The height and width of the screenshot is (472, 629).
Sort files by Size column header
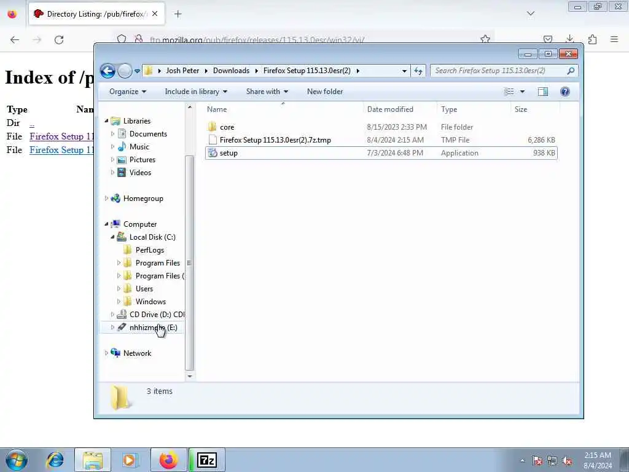point(521,109)
